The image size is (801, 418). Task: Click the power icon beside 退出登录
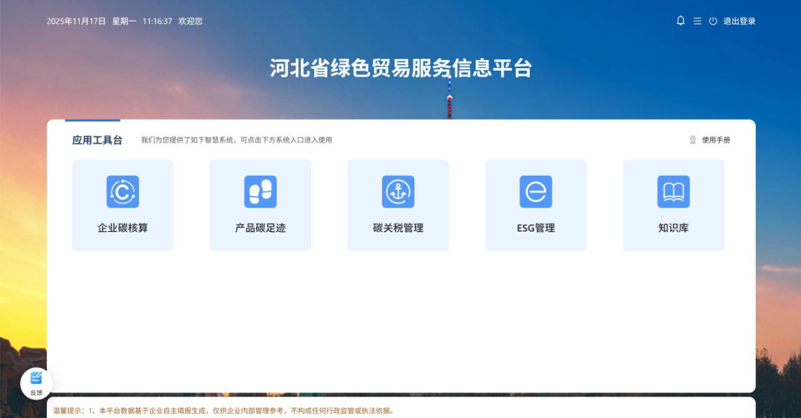point(713,21)
